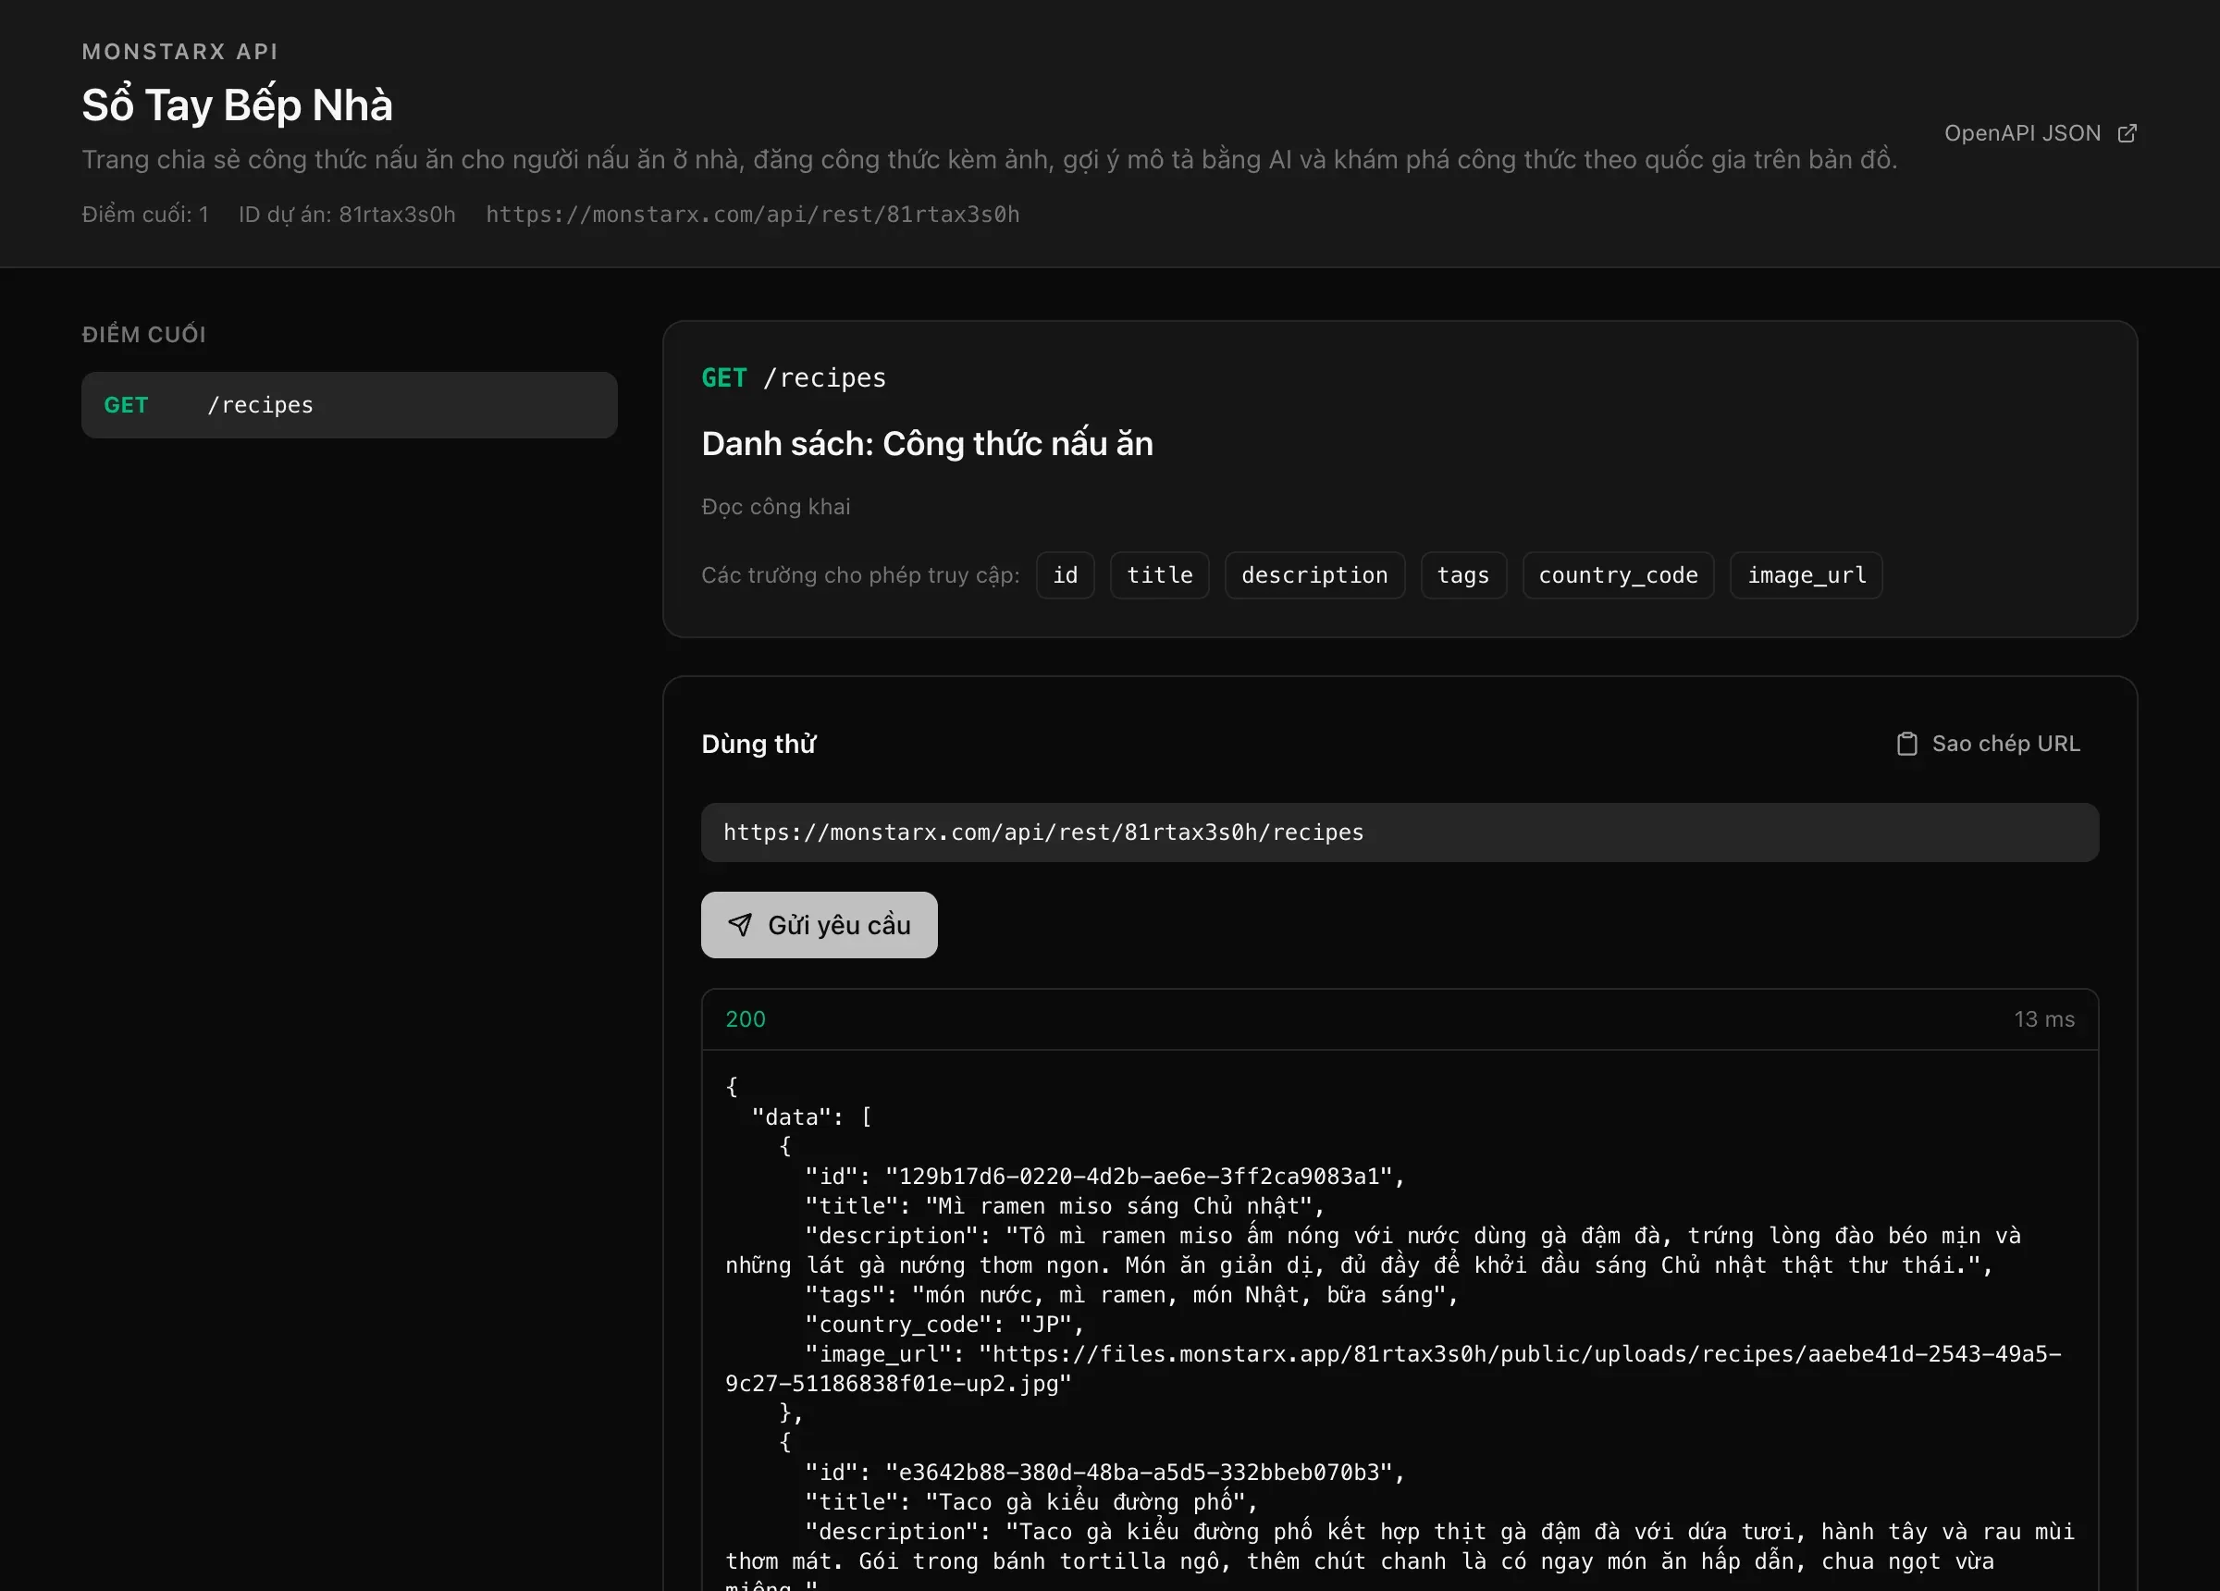Click the second recipe id e3642b88 line
This screenshot has height=1591, width=2220.
pos(1105,1473)
